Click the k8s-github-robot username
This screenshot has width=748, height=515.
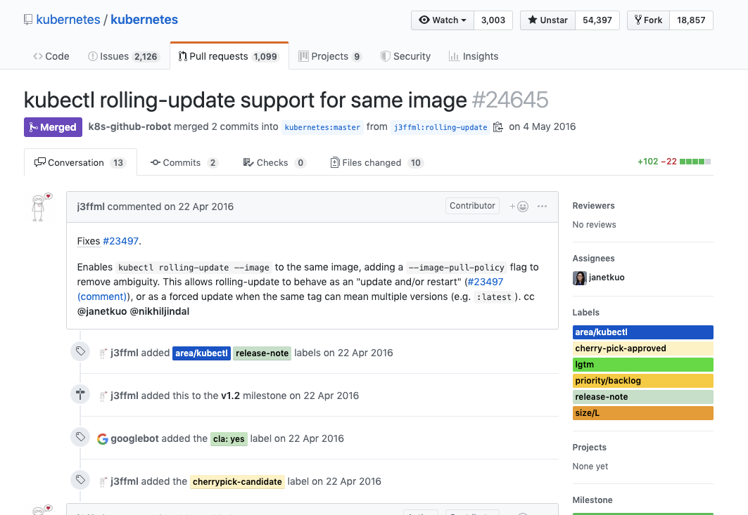[x=129, y=126]
